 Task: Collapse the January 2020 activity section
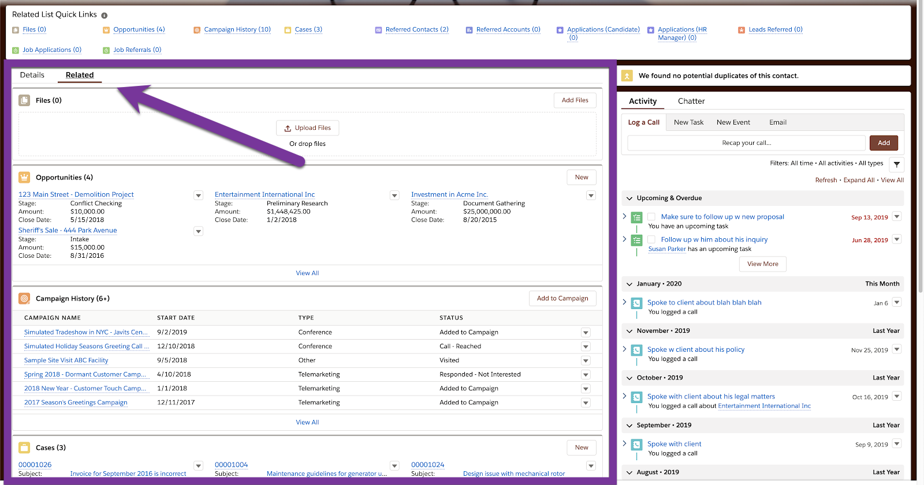629,284
